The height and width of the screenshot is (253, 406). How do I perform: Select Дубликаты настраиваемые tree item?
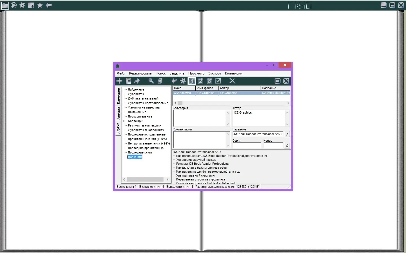[x=148, y=103]
